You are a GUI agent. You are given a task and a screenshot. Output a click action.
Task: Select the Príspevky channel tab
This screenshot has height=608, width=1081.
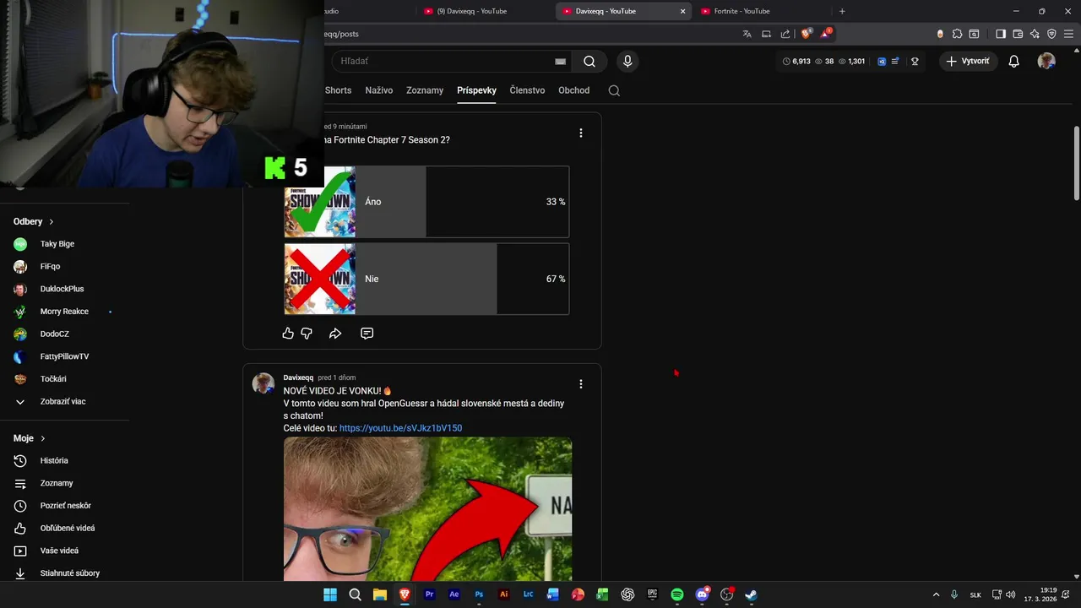[x=476, y=90]
